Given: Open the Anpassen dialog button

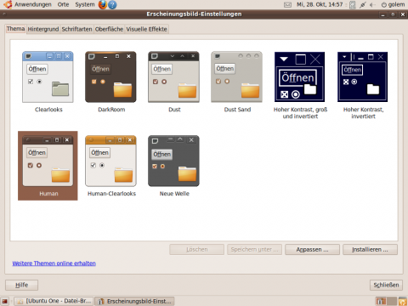Looking at the screenshot, I should [x=312, y=250].
